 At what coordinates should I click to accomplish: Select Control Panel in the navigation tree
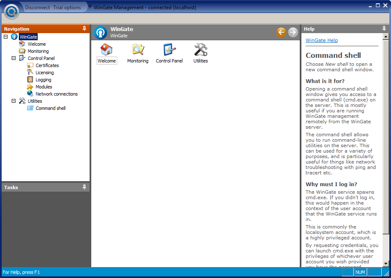tap(41, 58)
